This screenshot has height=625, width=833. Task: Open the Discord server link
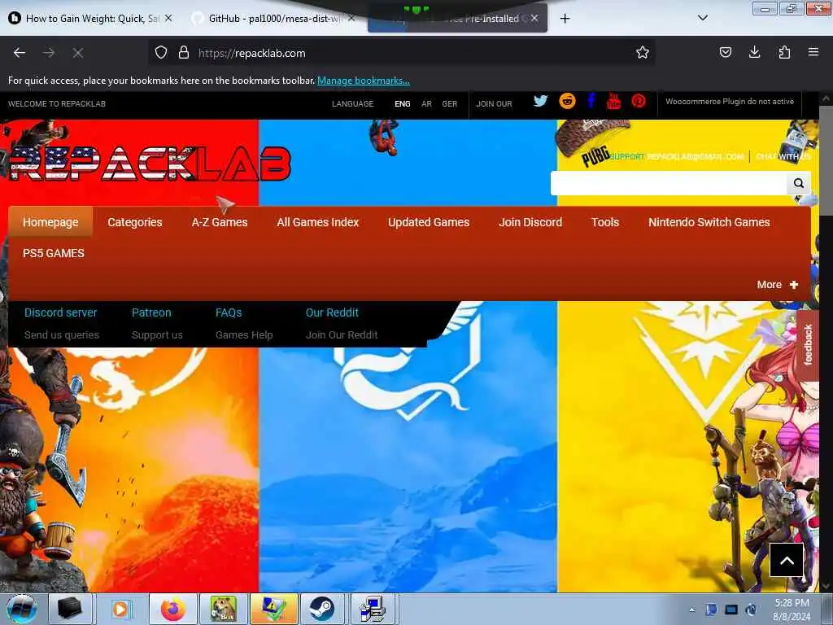(60, 312)
